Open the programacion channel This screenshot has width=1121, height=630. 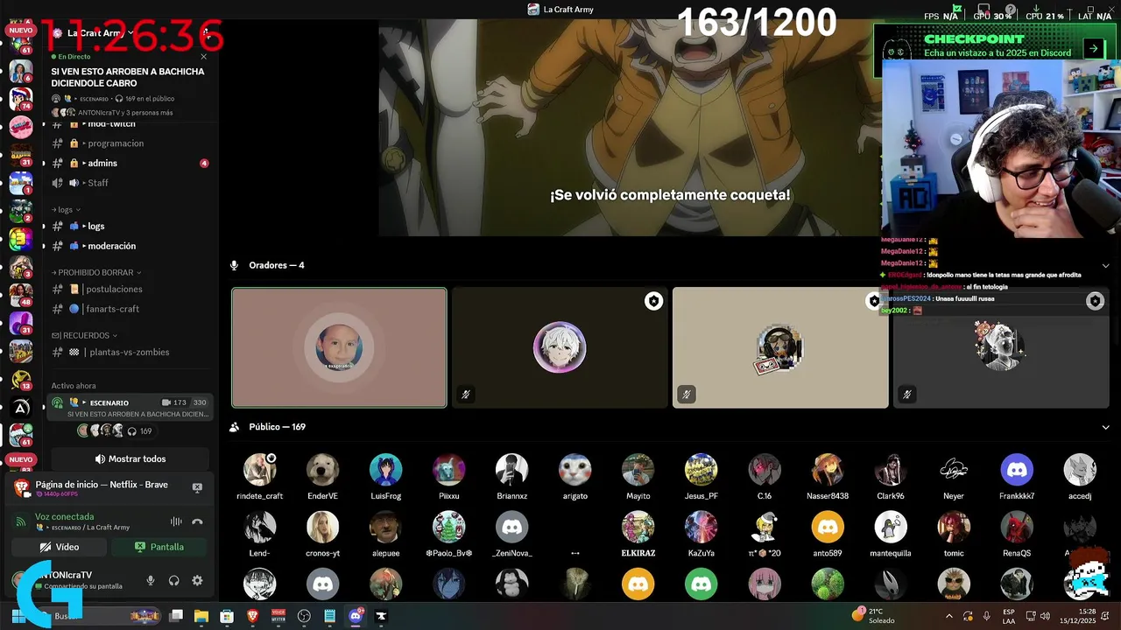(116, 143)
